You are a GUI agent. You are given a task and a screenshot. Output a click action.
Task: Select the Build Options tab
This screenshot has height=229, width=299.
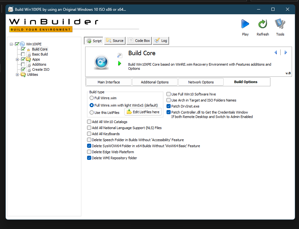246,82
